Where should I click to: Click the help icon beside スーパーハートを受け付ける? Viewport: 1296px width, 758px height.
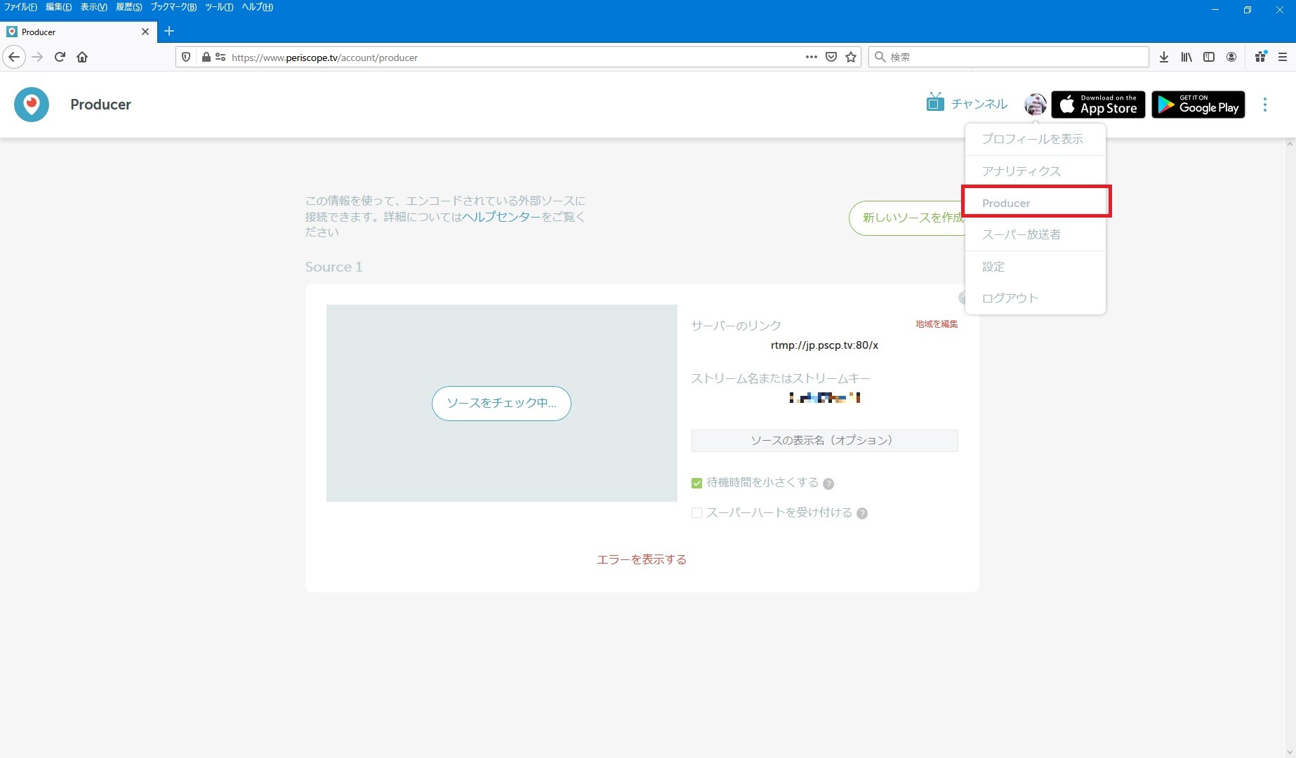click(x=862, y=513)
